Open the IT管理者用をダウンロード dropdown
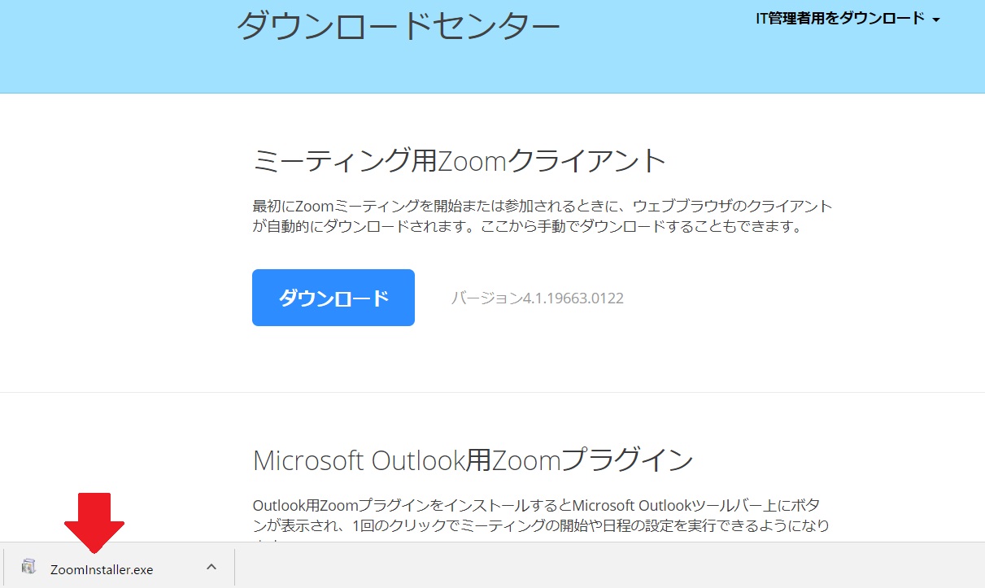985x588 pixels. click(x=848, y=19)
